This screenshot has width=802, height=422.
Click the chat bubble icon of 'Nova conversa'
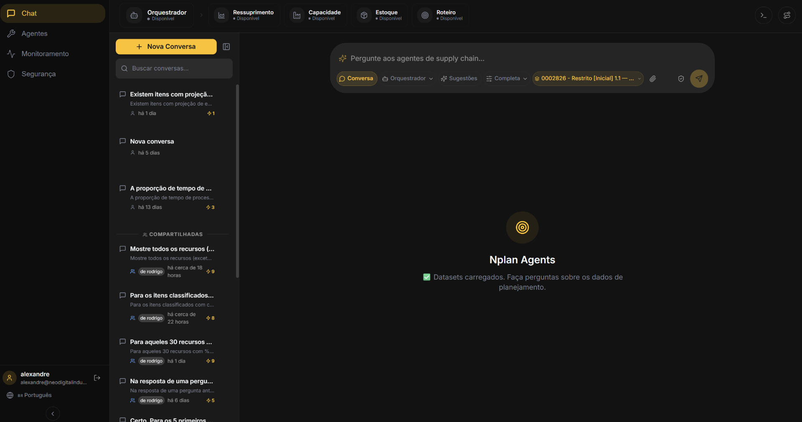click(123, 141)
